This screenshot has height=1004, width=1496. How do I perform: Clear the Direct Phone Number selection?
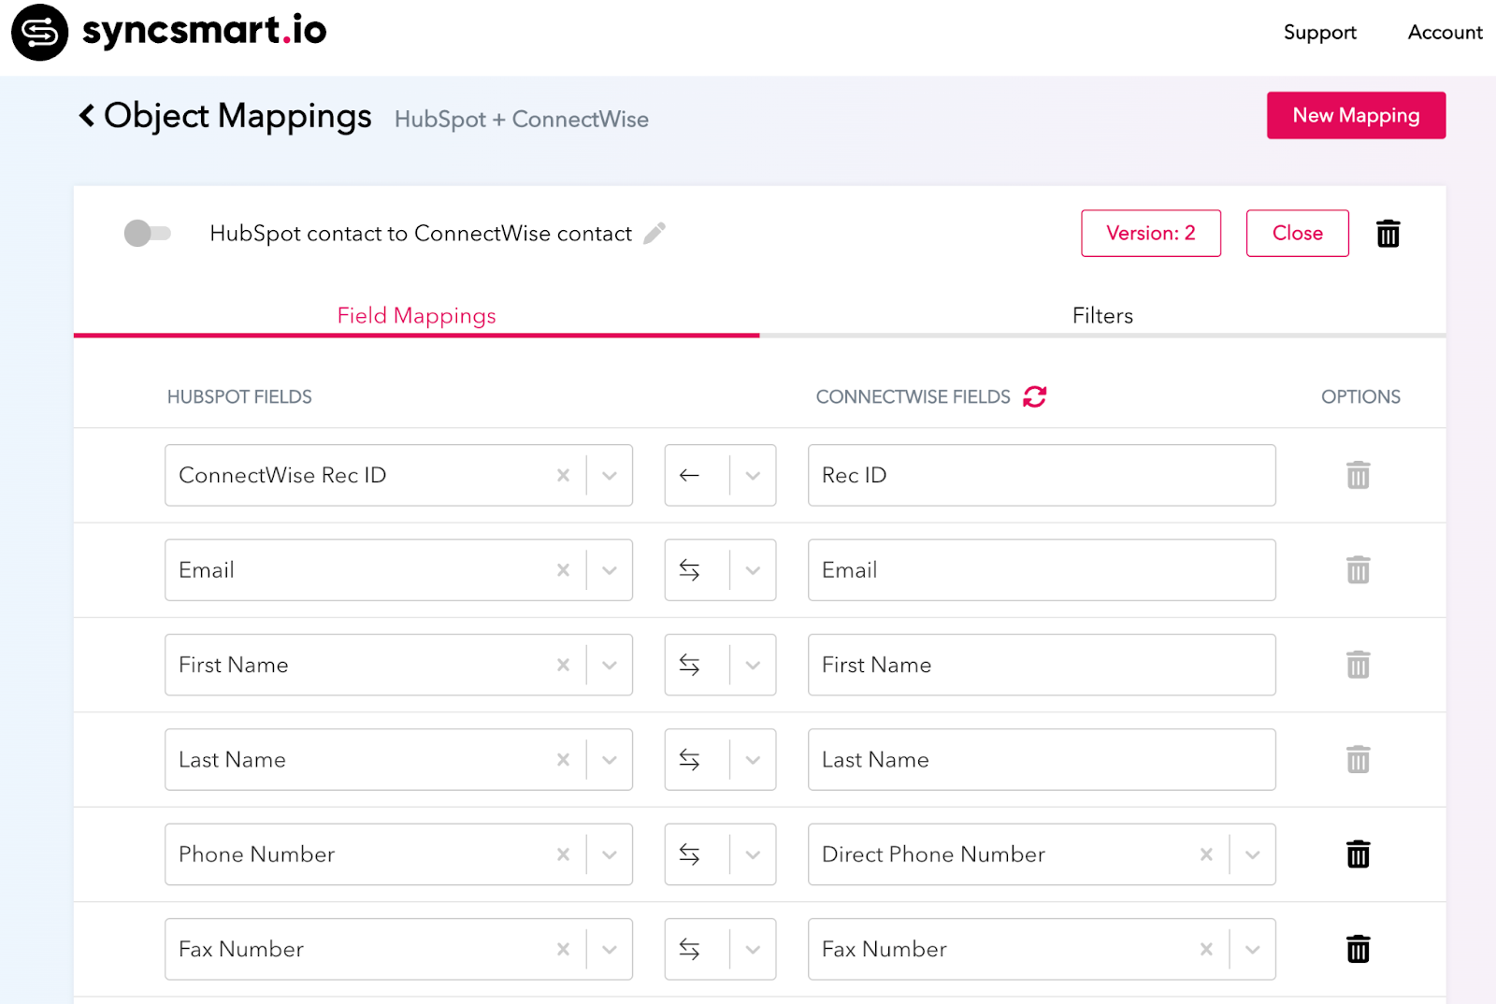coord(1206,854)
